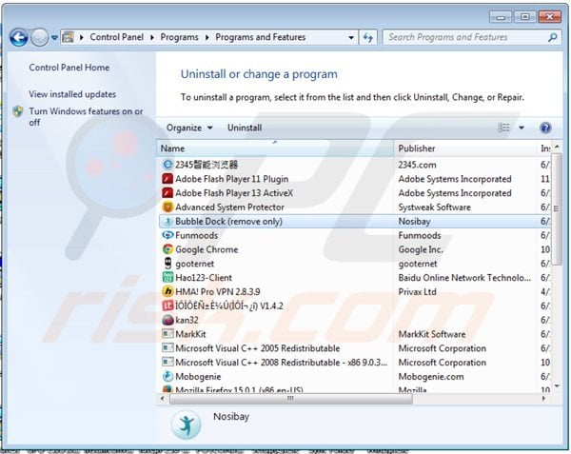Select Advanced System Protector shield icon
Screen dimensions: 571x454
[x=167, y=207]
